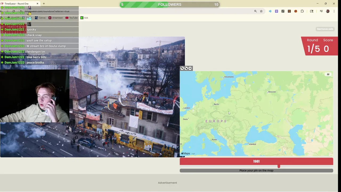Open the media controls icon
The image size is (341, 192).
(x=321, y=11)
